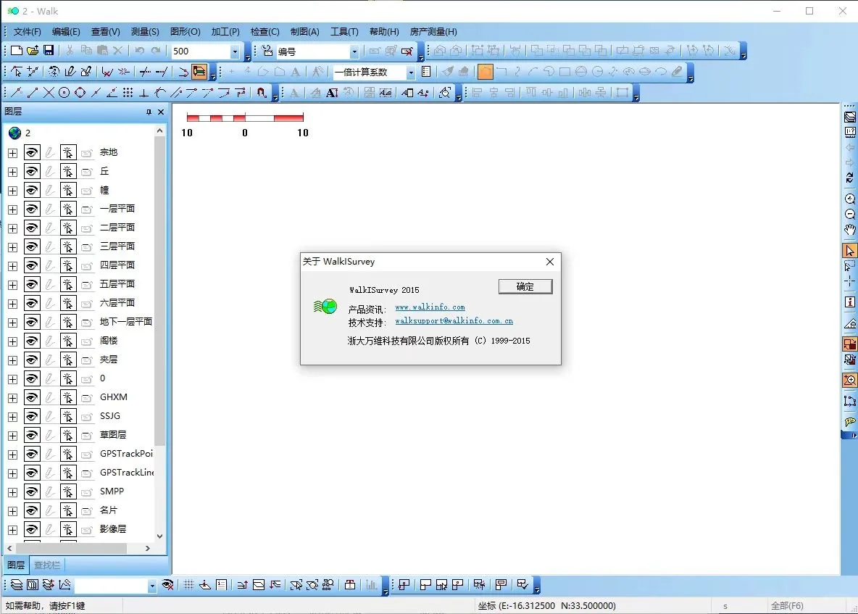Zoom in with right sidebar magnifier plus
858x614 pixels.
pyautogui.click(x=850, y=199)
